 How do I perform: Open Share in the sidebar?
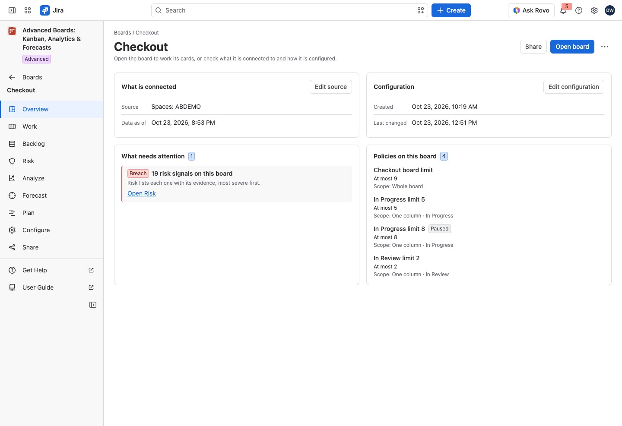pos(52,247)
